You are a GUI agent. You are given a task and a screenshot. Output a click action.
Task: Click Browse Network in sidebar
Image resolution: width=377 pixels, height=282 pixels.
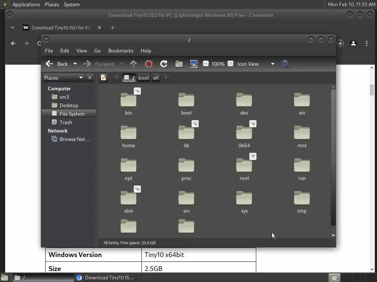click(x=71, y=139)
